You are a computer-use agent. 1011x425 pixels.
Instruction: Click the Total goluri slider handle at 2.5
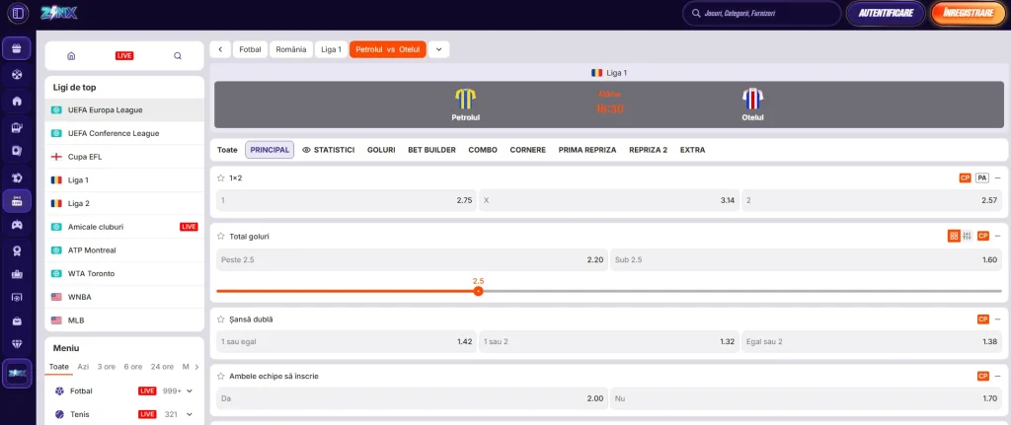tap(478, 291)
